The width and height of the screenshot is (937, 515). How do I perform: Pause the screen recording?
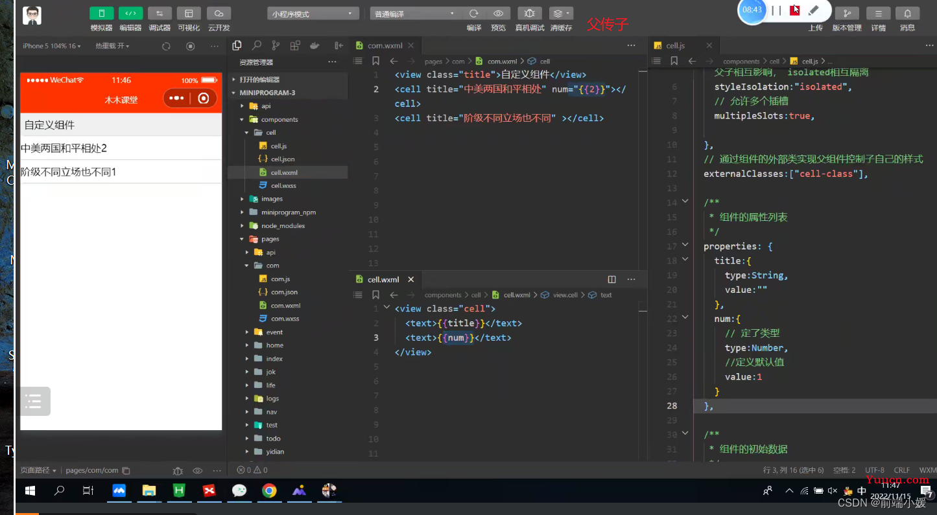pos(776,10)
